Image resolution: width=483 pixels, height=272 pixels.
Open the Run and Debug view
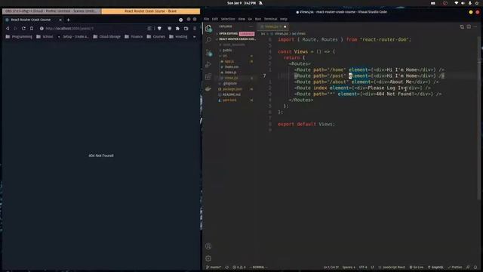tap(208, 64)
